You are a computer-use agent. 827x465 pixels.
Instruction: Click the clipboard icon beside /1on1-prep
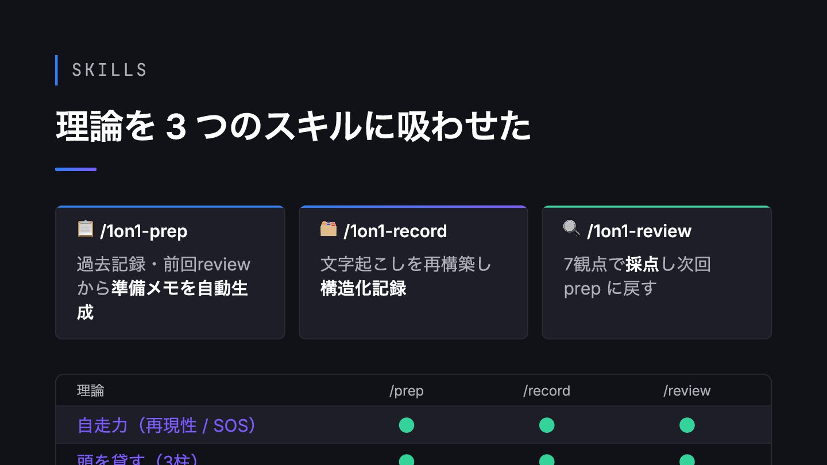(85, 229)
